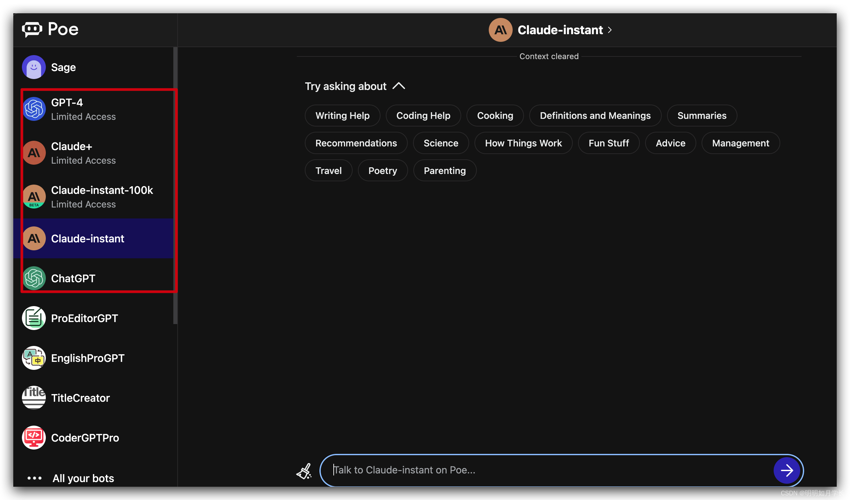Viewport: 850px width, 500px height.
Task: Open the Sage bot avatar
Action: tap(34, 67)
